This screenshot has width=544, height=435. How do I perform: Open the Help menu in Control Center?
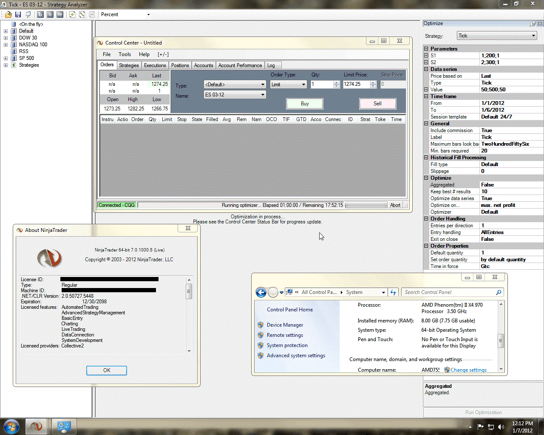click(144, 54)
